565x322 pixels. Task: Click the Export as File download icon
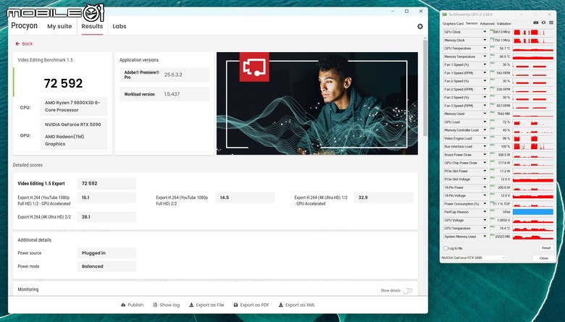point(191,305)
